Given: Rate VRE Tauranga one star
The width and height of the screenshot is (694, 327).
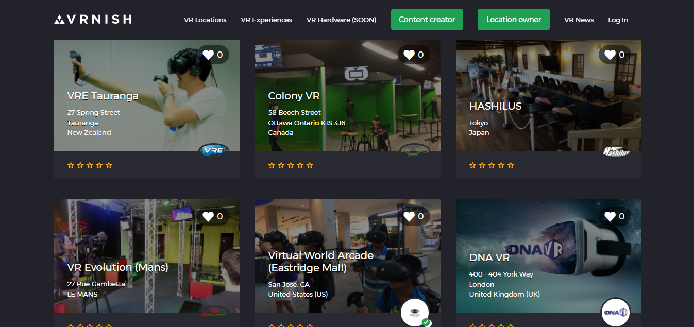Looking at the screenshot, I should click(x=71, y=165).
